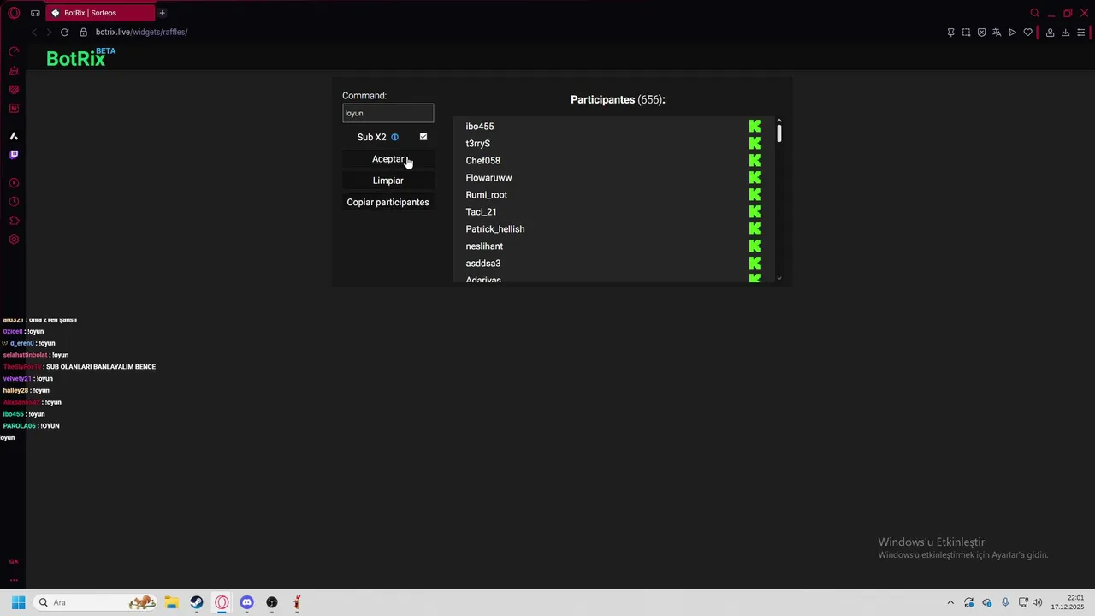Click the Command input field
This screenshot has width=1095, height=616.
point(388,113)
